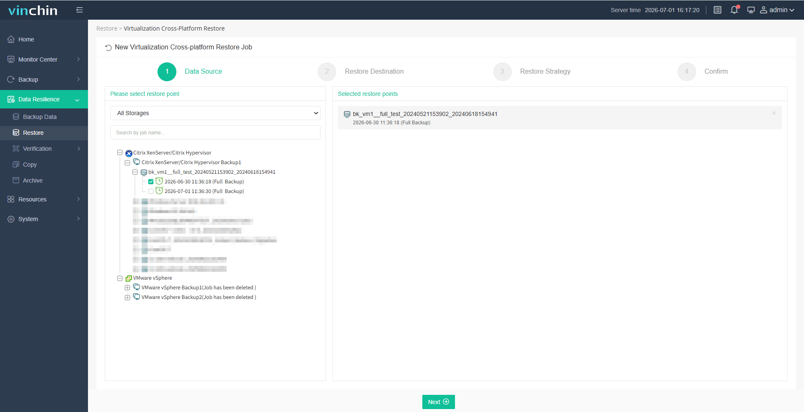Screen dimensions: 804x412
Task: Expand Verification submenu
Action: pos(44,149)
